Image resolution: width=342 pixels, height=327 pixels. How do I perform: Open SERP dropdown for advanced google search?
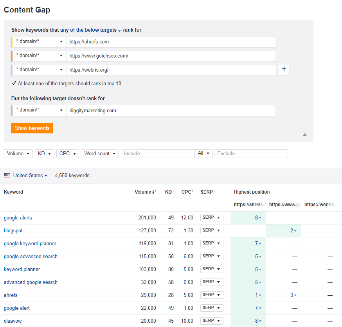212,282
